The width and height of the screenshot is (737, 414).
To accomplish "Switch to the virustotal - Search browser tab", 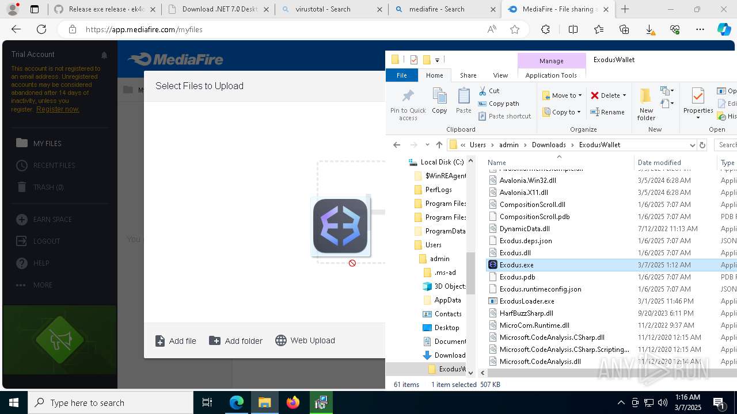I will pyautogui.click(x=330, y=9).
